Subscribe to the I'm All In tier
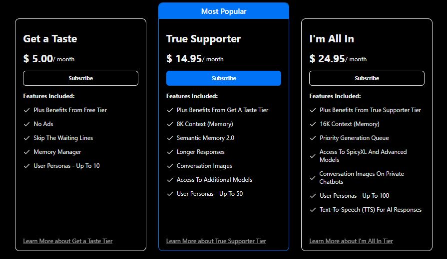447x259 pixels. pyautogui.click(x=367, y=78)
